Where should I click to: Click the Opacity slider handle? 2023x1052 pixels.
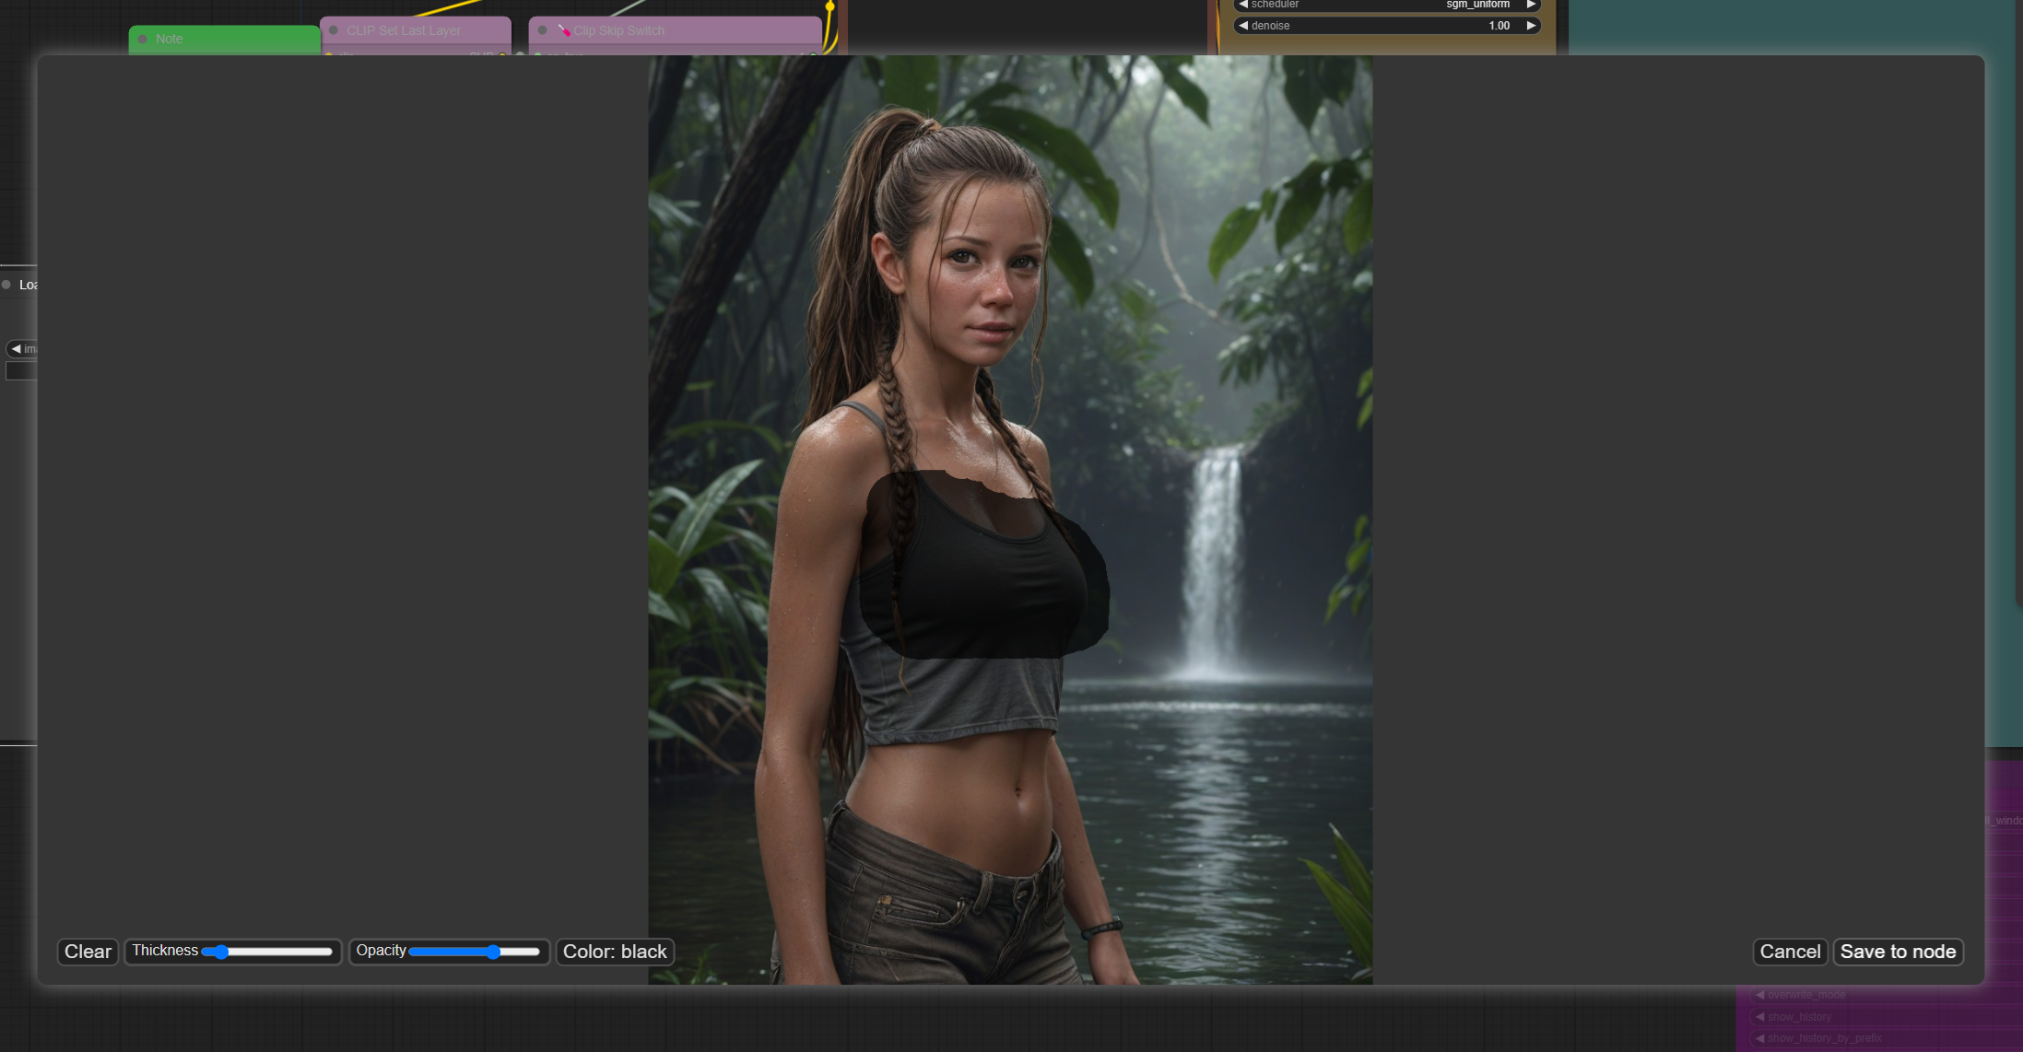493,952
